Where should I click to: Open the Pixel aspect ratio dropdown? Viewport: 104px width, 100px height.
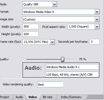tap(83, 27)
